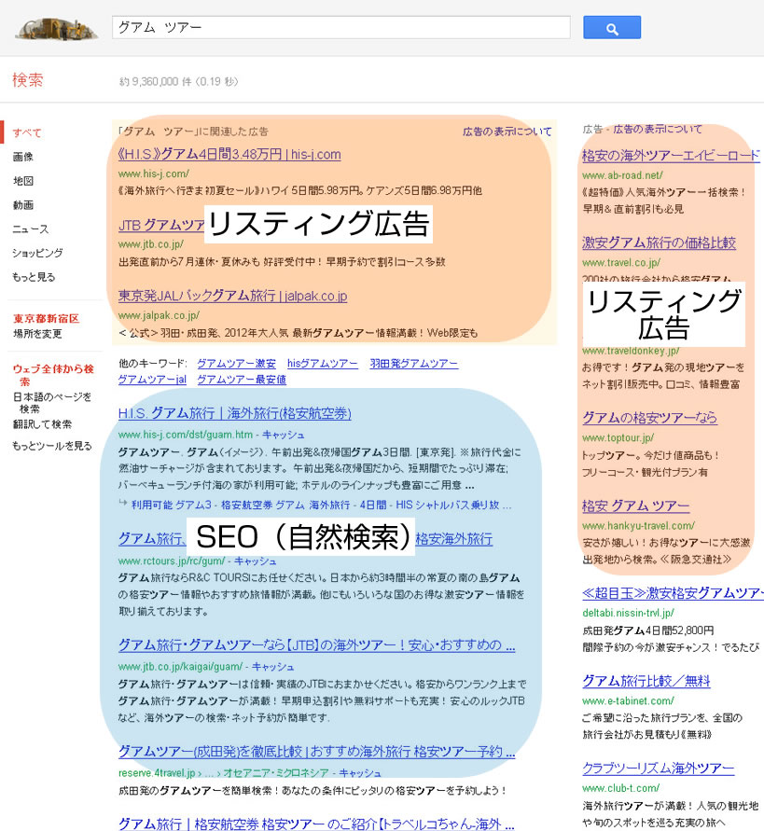Open sidebar ad 激安グアム旅行の価格比較

pyautogui.click(x=659, y=242)
